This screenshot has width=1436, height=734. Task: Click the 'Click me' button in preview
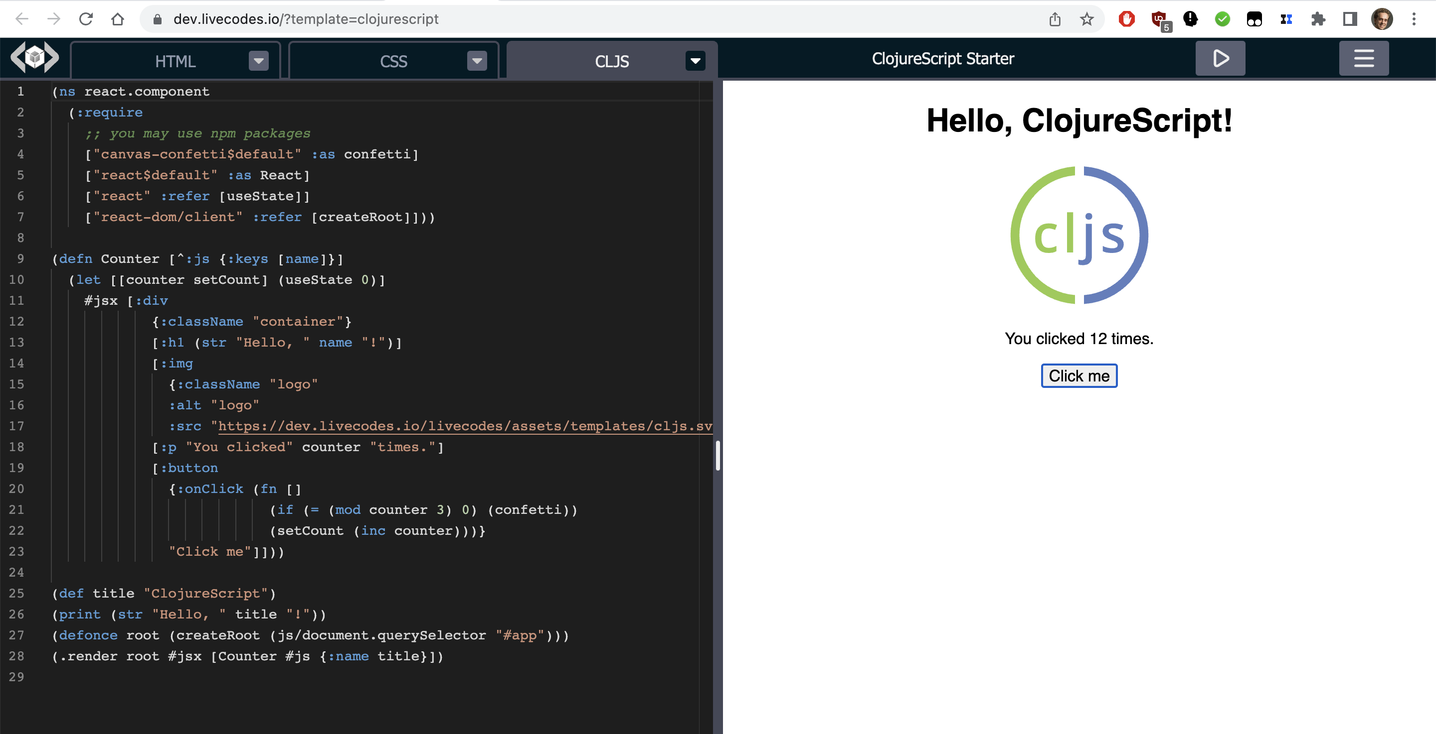[1079, 376]
